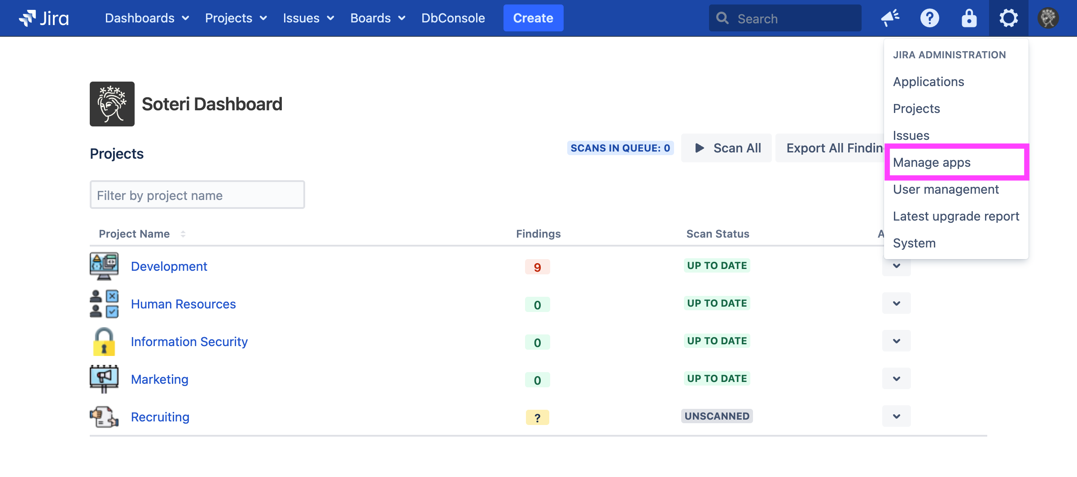Focus the Filter by project name field

(197, 195)
